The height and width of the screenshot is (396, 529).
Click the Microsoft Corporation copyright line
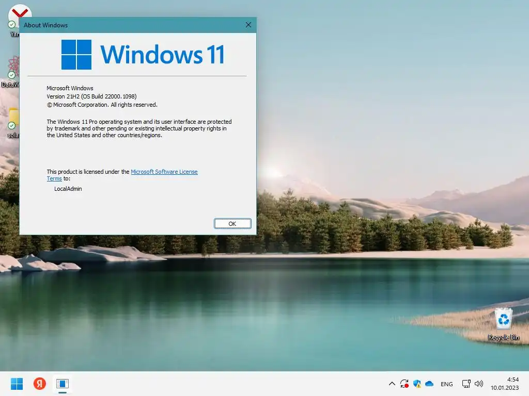coord(102,105)
